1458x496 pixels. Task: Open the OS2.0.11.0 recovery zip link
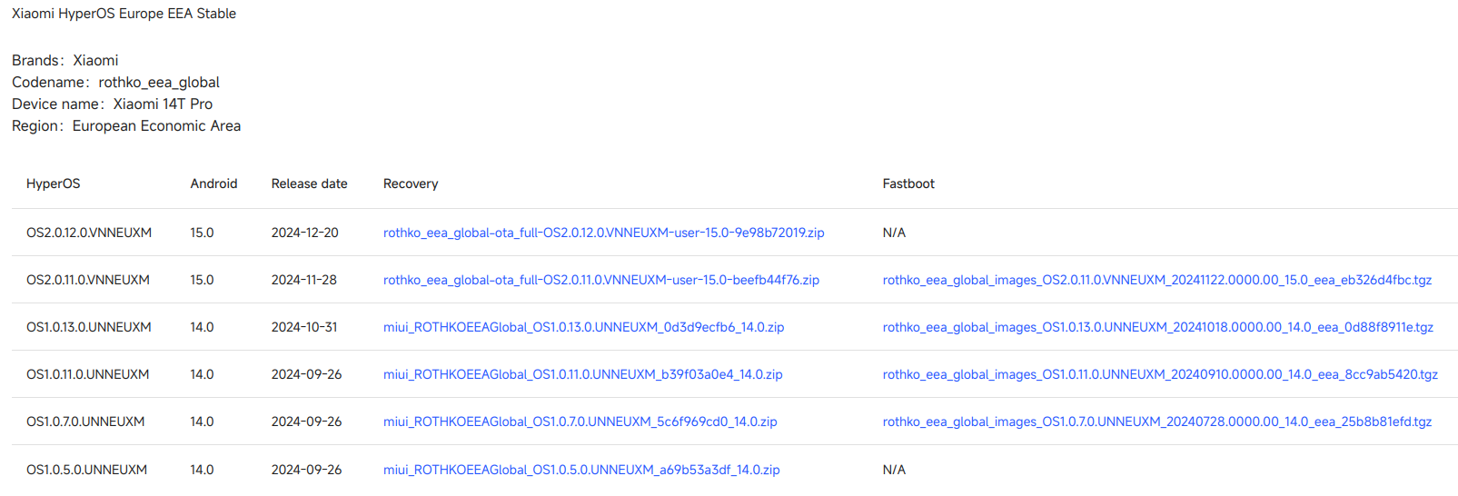(x=600, y=280)
